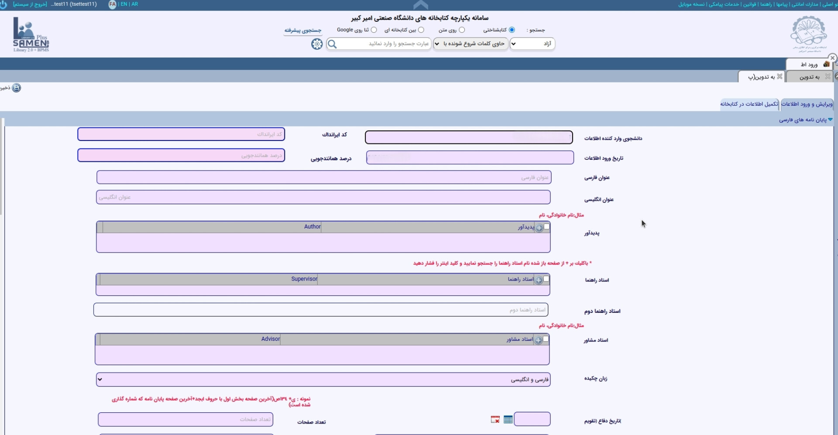This screenshot has height=435, width=838.
Task: Open the search settings gear icon
Action: [x=317, y=44]
